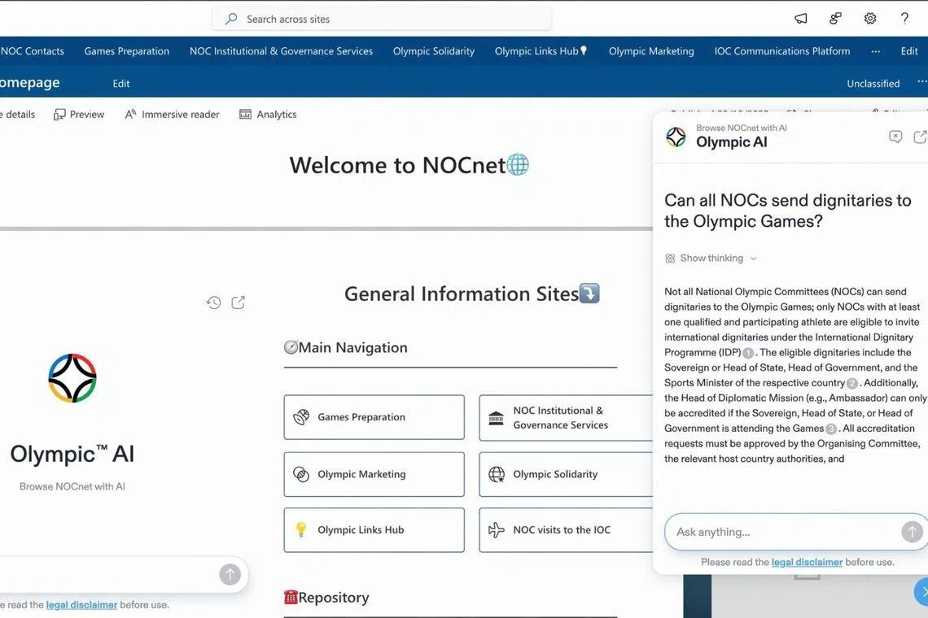The height and width of the screenshot is (618, 928).
Task: Select the Olympic Marketing compass icon
Action: [301, 473]
